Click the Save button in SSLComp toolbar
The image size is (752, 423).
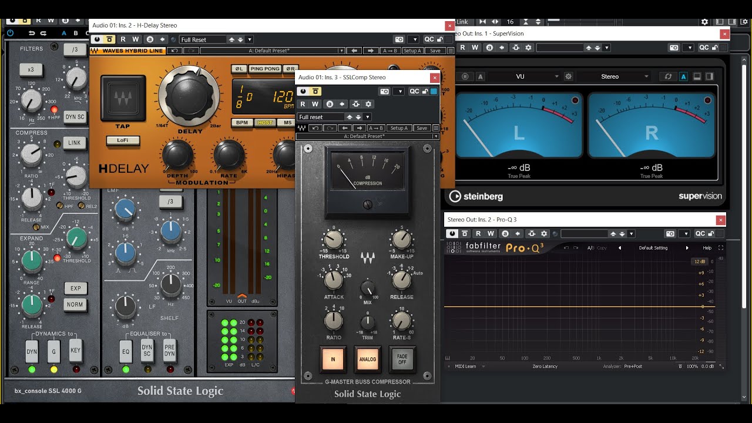pyautogui.click(x=421, y=128)
